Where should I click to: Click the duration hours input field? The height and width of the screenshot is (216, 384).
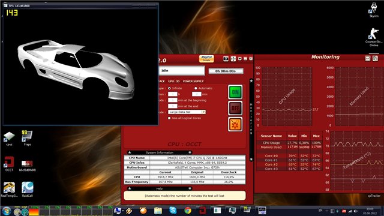coord(173,94)
